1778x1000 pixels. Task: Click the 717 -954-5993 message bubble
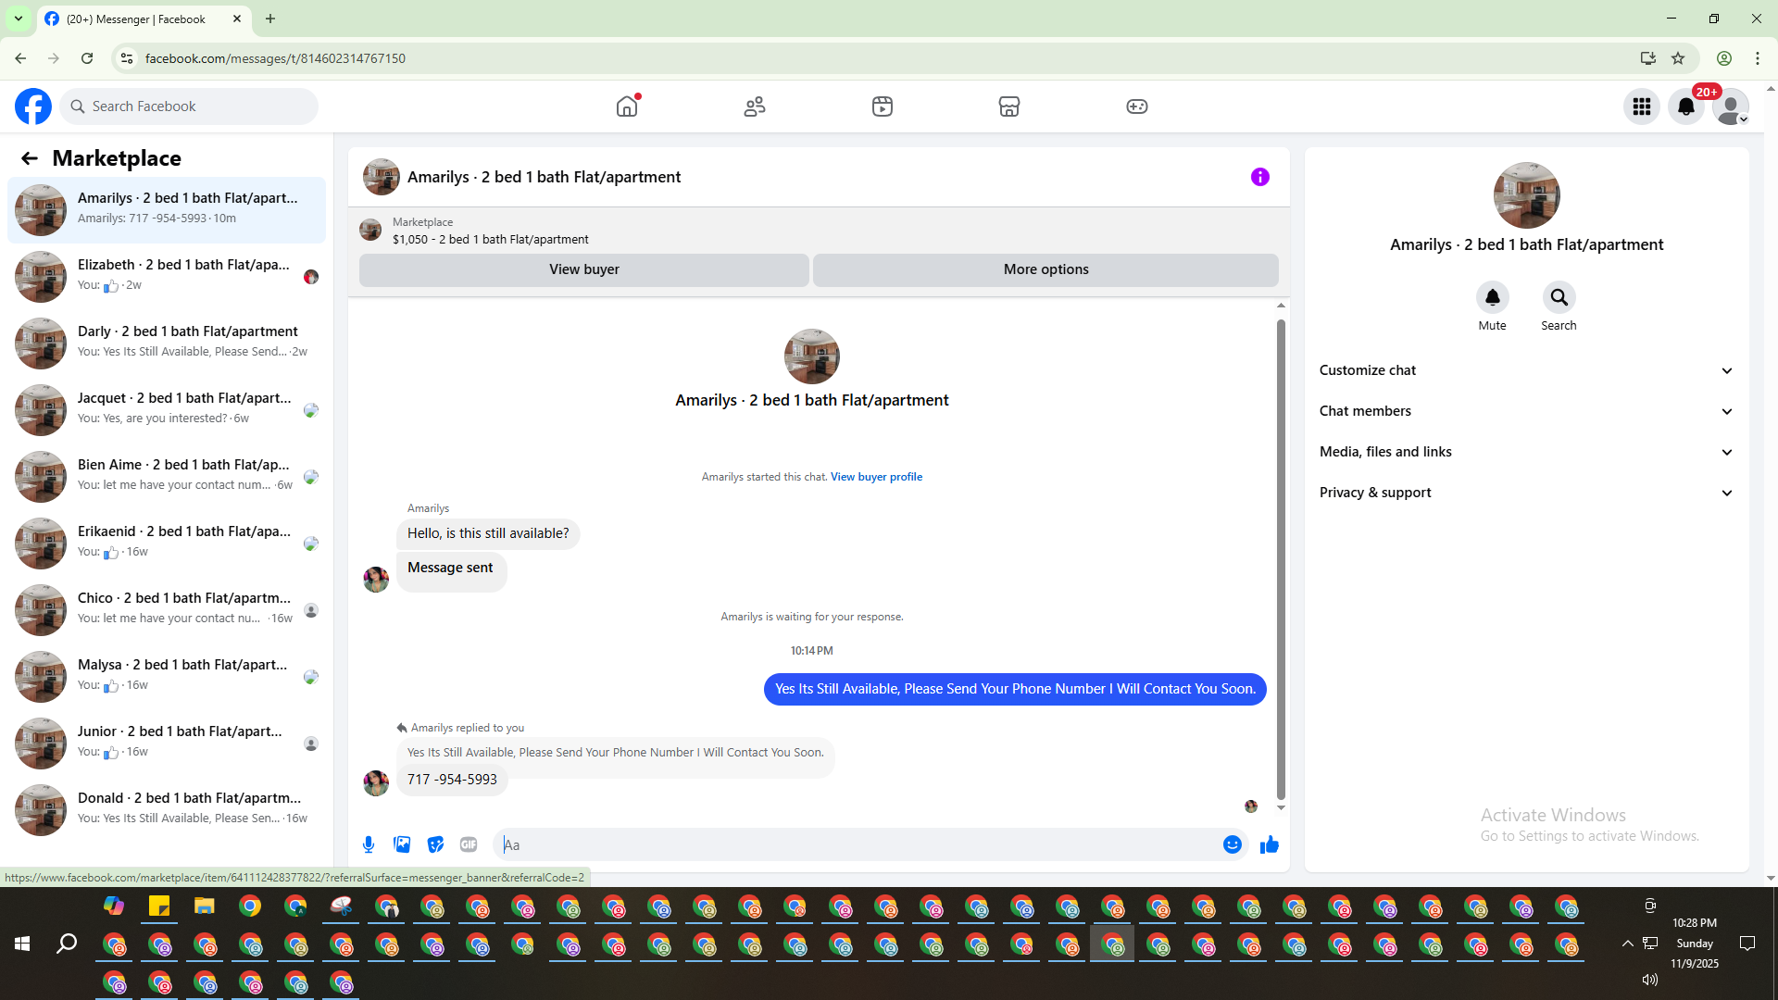pyautogui.click(x=452, y=780)
